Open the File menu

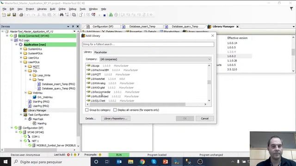(4, 9)
